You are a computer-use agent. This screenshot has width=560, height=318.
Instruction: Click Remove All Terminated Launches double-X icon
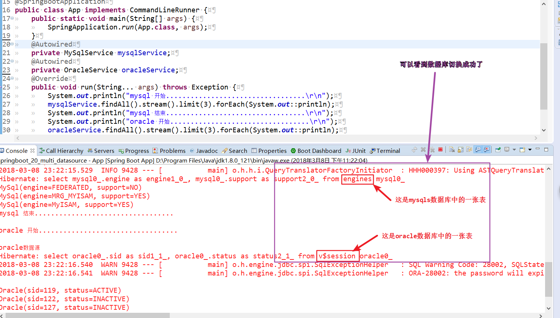[x=432, y=149]
